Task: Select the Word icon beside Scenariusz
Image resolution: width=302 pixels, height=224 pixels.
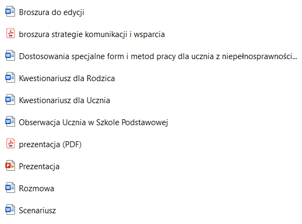Action: pos(10,209)
